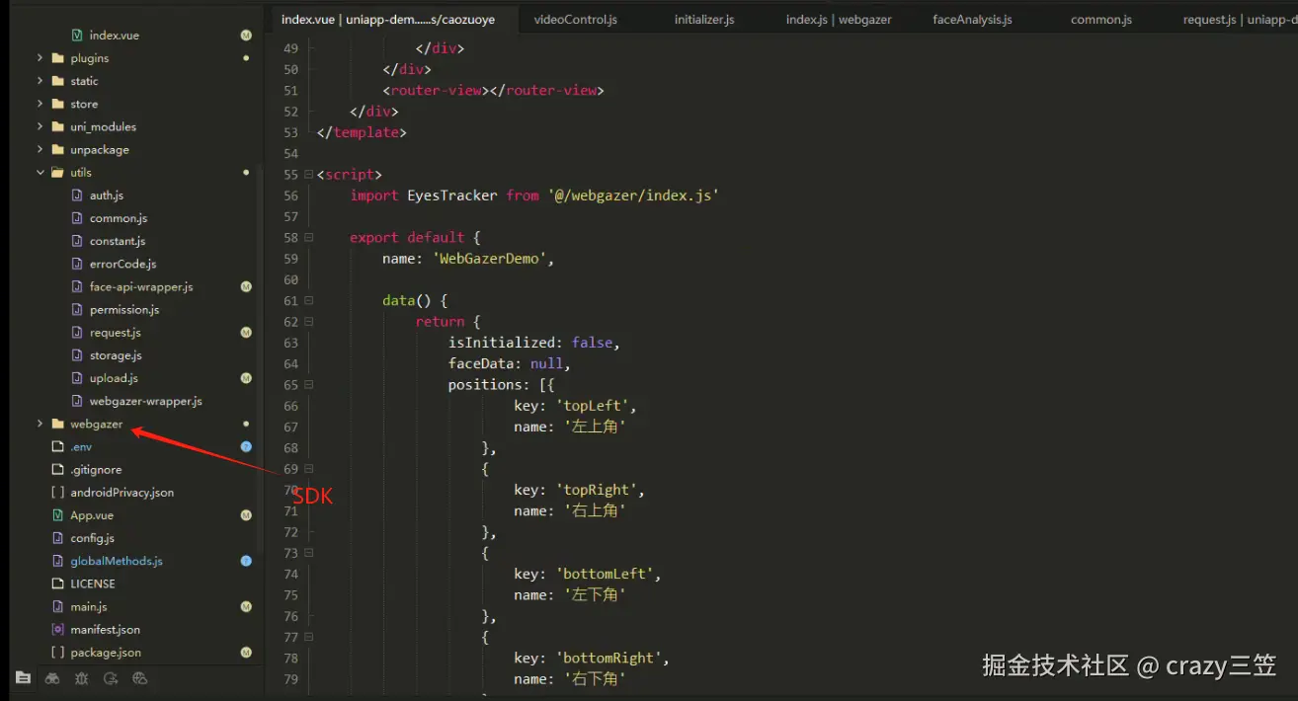Viewport: 1298px width, 701px height.
Task: Click the gear icon beside manifest.json
Action: 58,630
